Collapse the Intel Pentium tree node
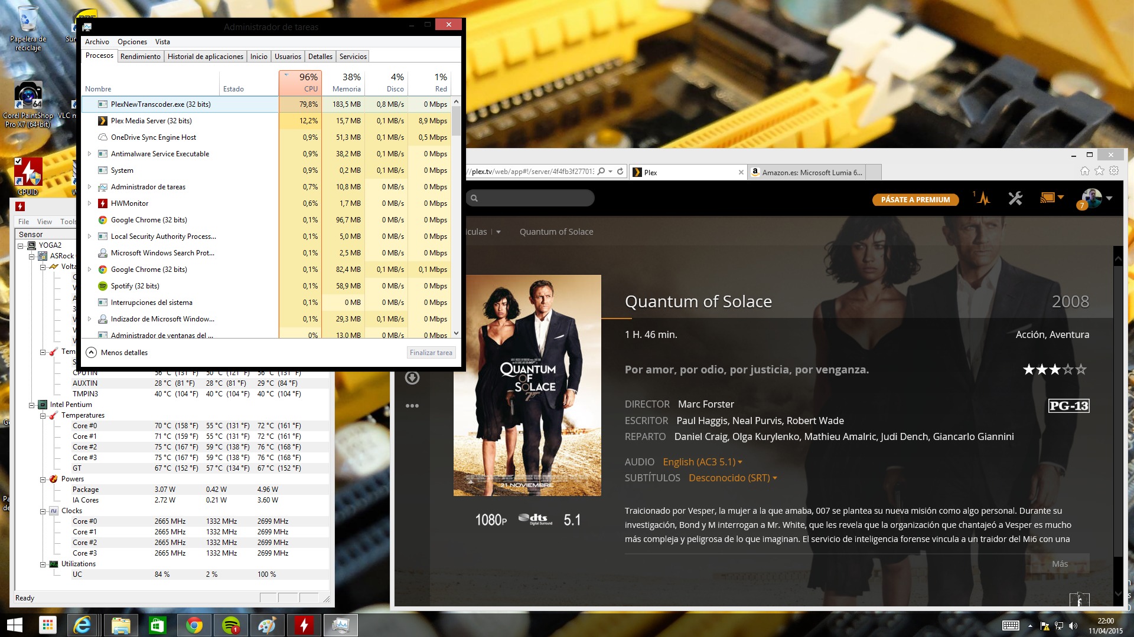The width and height of the screenshot is (1134, 637). click(32, 405)
